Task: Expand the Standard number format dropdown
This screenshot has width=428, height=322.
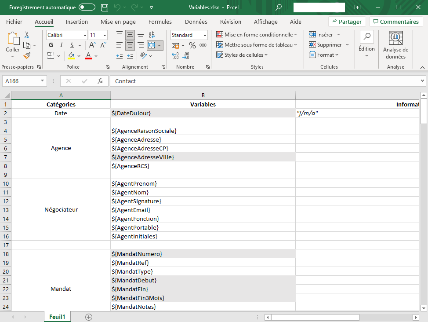Action: click(x=205, y=35)
